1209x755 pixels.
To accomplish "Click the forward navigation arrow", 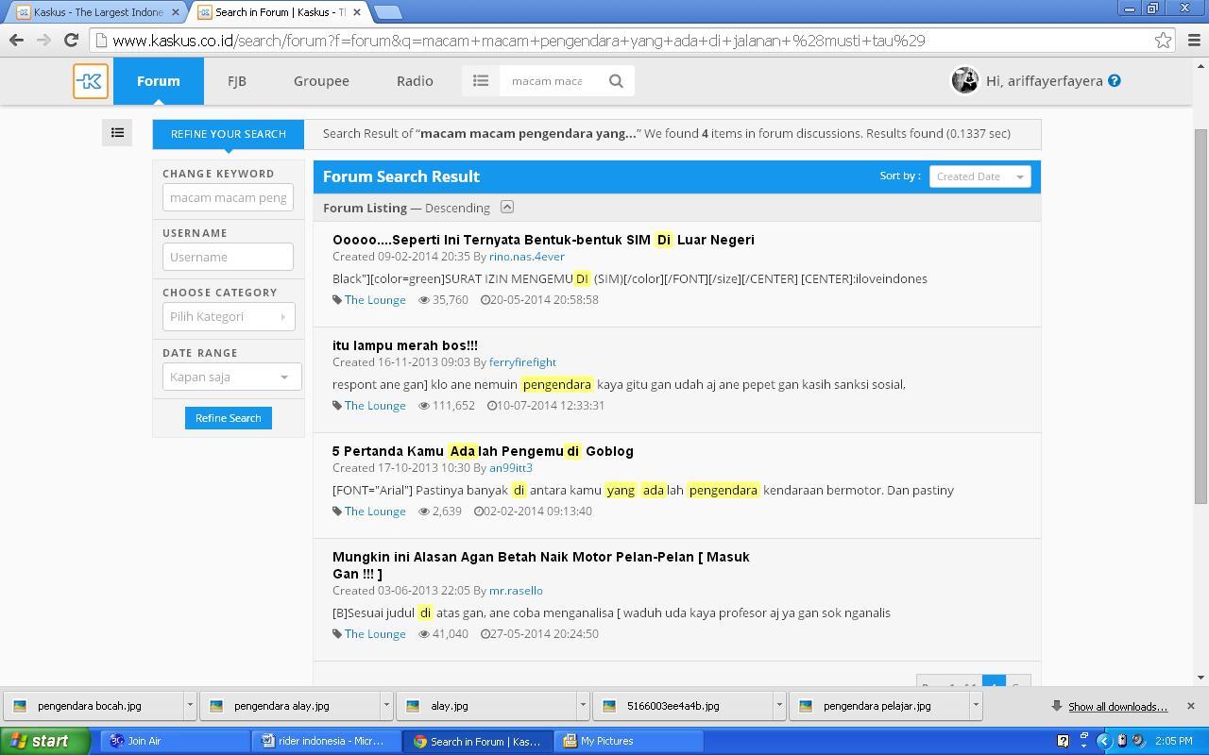I will pyautogui.click(x=43, y=40).
